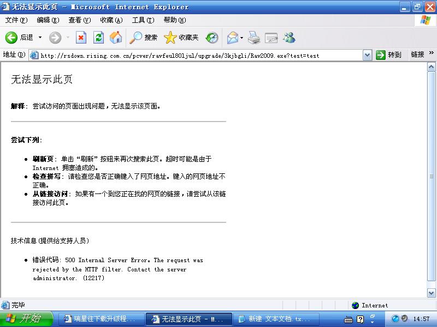Click the 无法显示此页 page heading

[x=42, y=79]
